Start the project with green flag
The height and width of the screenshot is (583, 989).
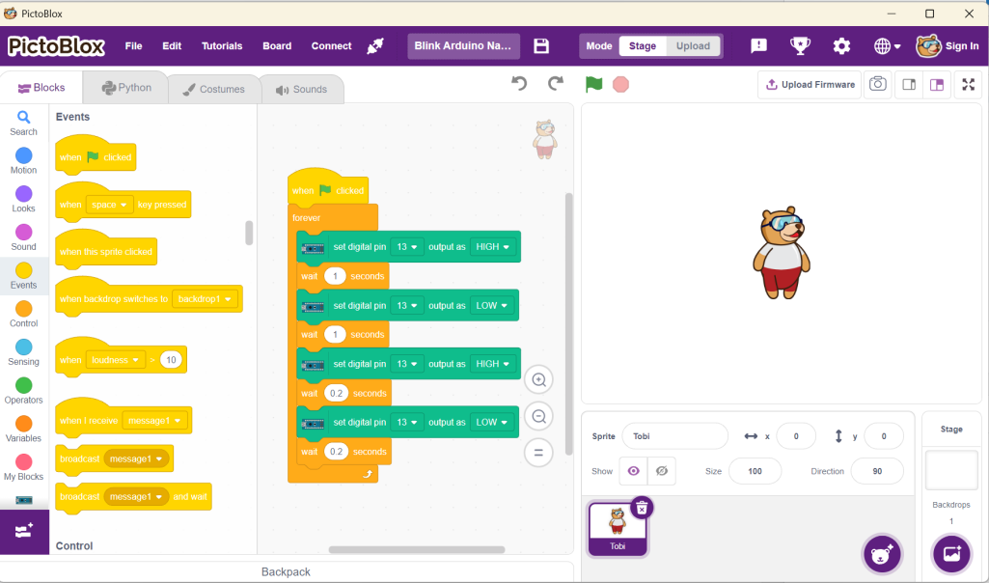point(592,85)
